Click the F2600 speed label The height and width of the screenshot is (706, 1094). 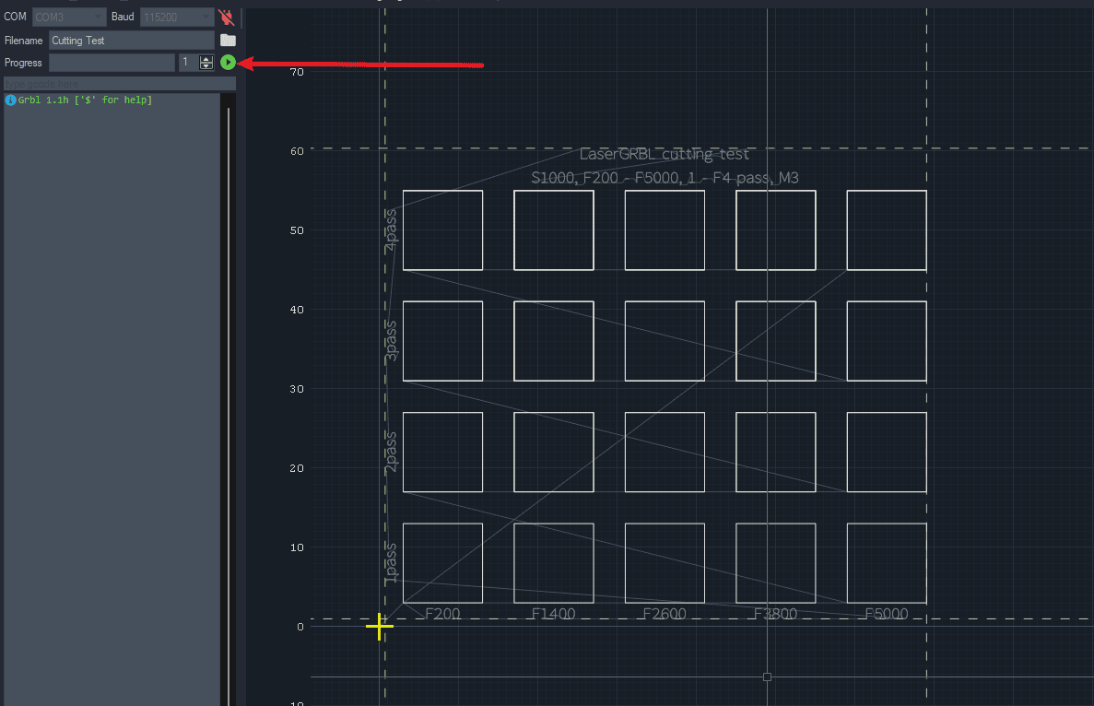664,614
